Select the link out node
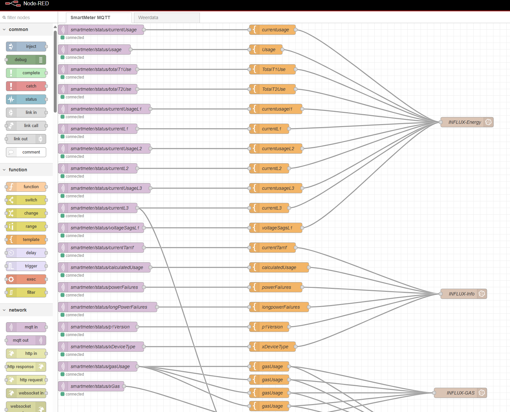510x412 pixels. pyautogui.click(x=26, y=139)
